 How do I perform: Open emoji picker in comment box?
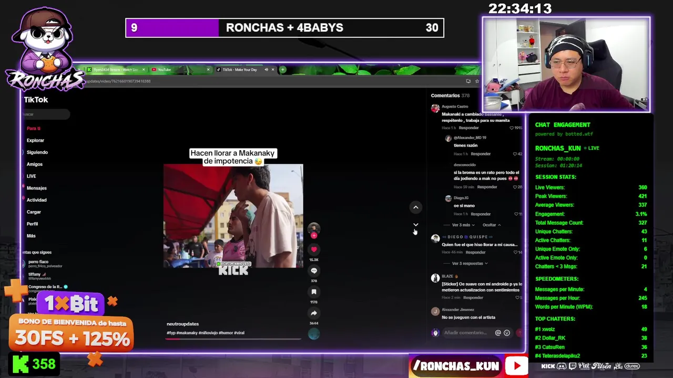(x=507, y=333)
